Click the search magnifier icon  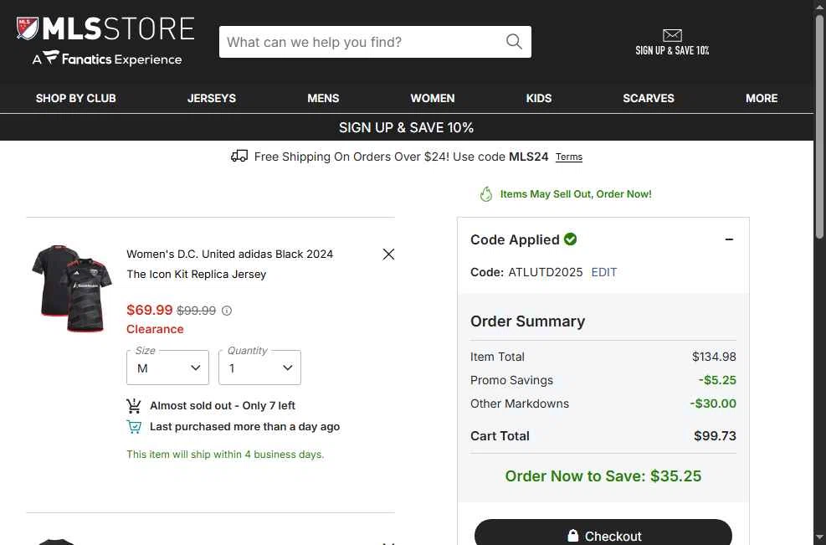[x=514, y=42]
